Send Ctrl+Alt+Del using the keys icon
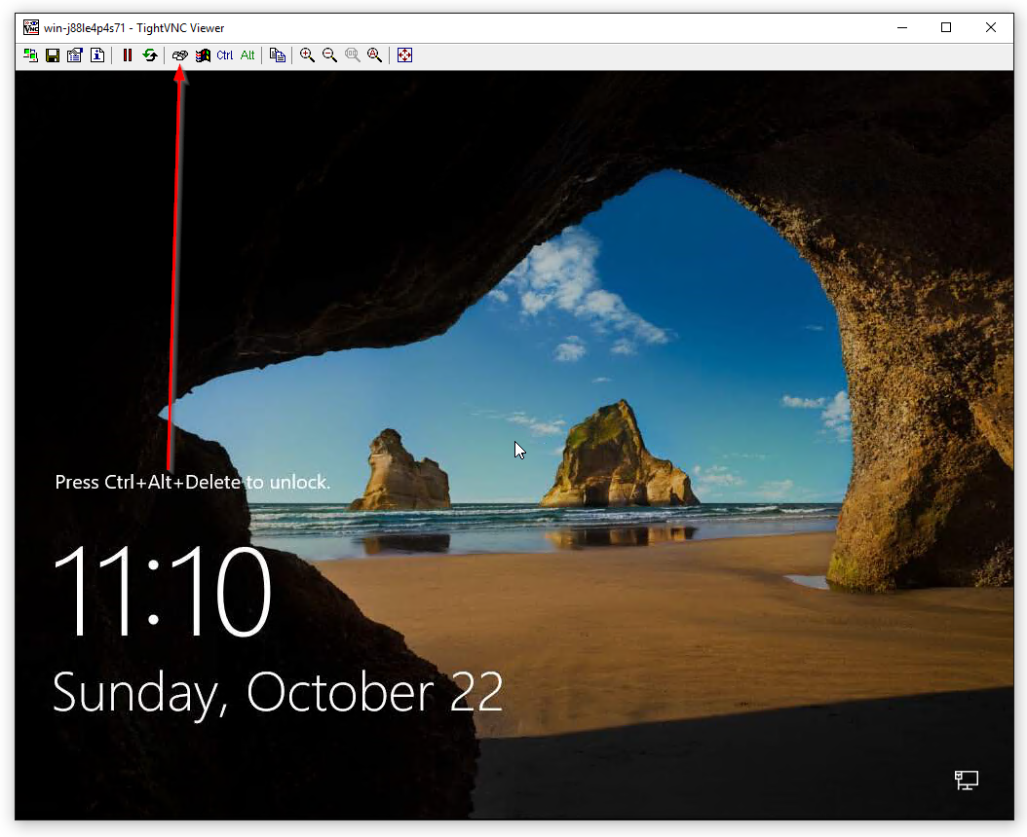Viewport: 1027px width, 837px height. [x=180, y=55]
